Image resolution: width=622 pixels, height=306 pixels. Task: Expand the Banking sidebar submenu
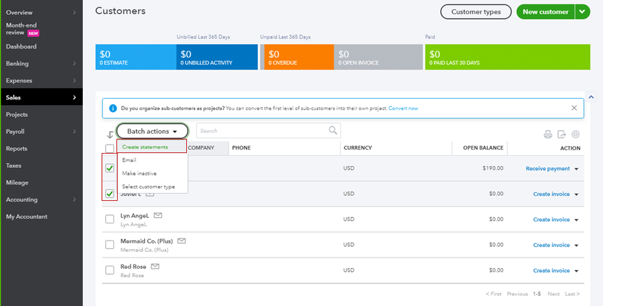(x=74, y=63)
